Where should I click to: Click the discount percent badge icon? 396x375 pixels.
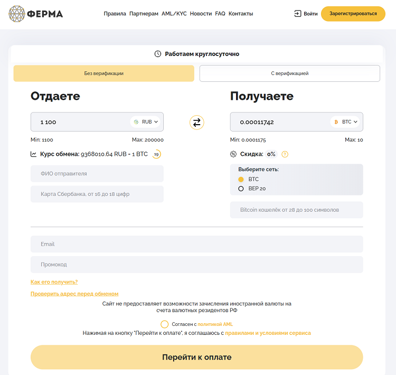(x=233, y=154)
